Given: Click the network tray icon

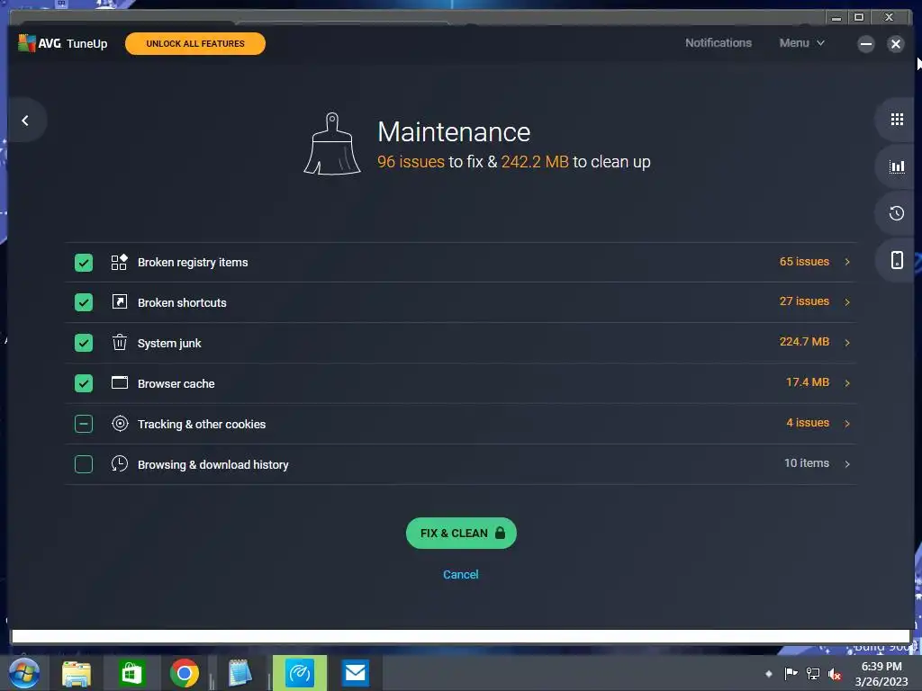Looking at the screenshot, I should [x=813, y=673].
